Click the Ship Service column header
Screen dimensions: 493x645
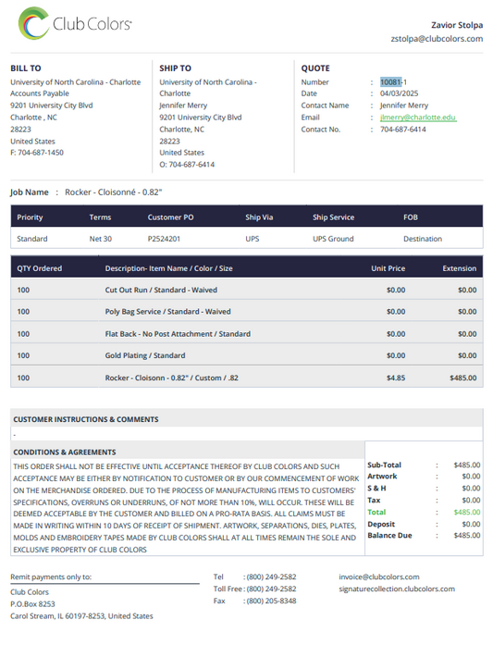334,217
